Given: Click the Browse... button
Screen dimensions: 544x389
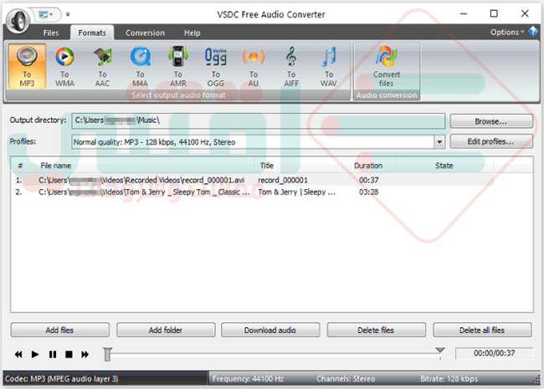Looking at the screenshot, I should 491,121.
